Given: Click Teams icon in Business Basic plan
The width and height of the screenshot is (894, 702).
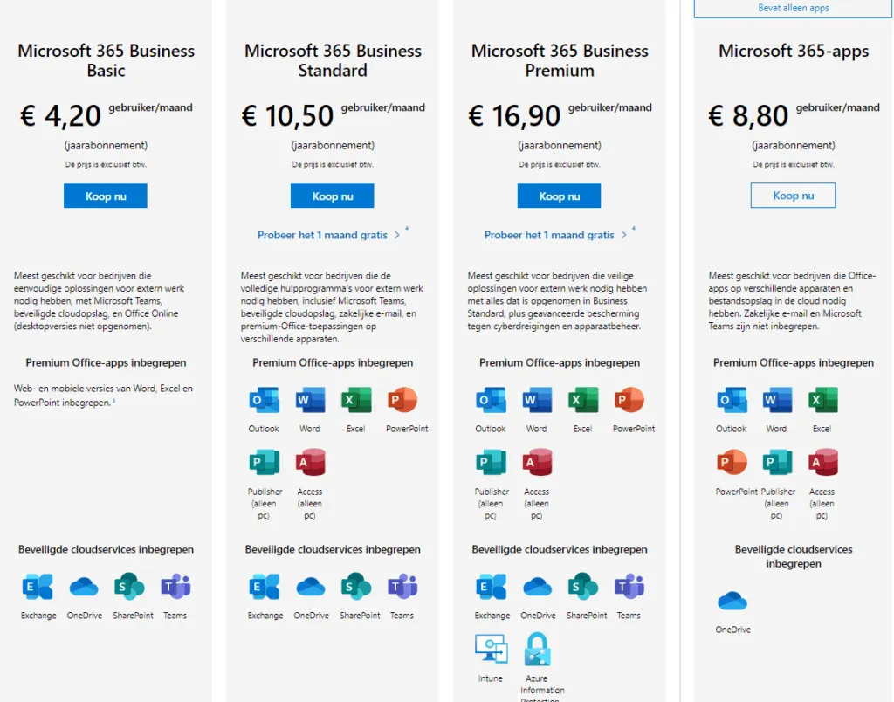Looking at the screenshot, I should point(175,588).
